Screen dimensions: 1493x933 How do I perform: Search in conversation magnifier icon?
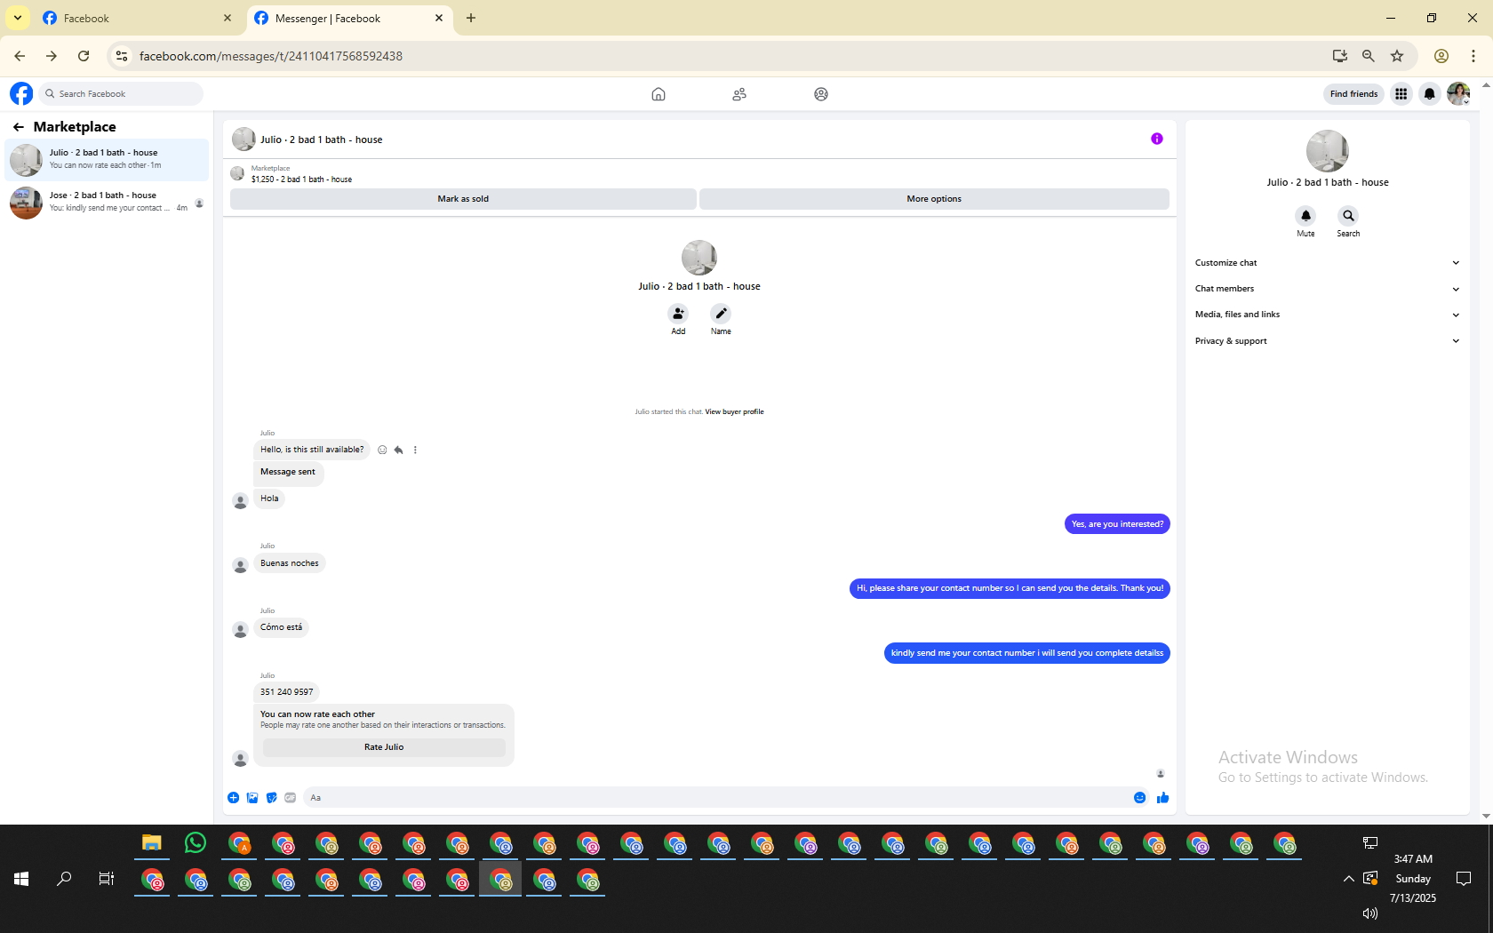tap(1348, 216)
